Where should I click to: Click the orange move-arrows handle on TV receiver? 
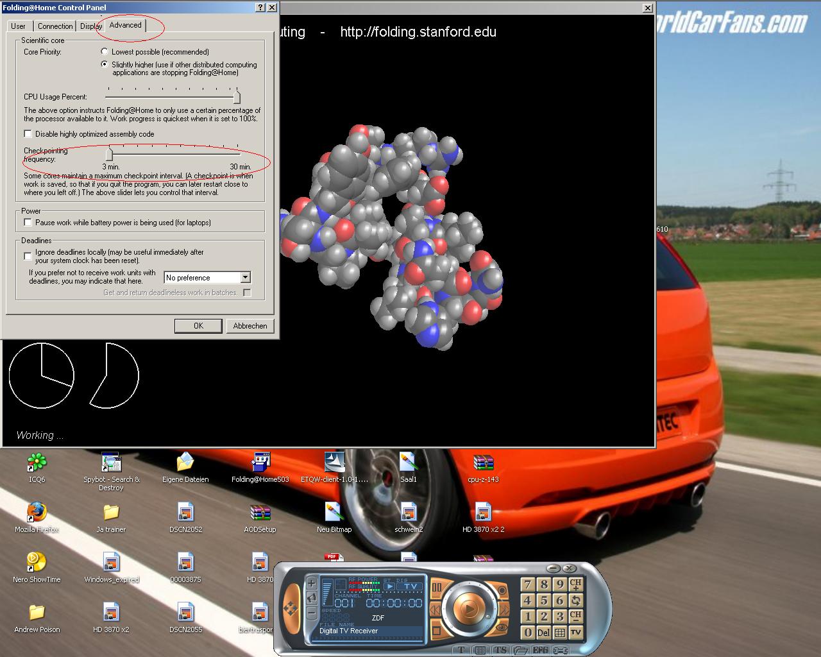point(291,609)
